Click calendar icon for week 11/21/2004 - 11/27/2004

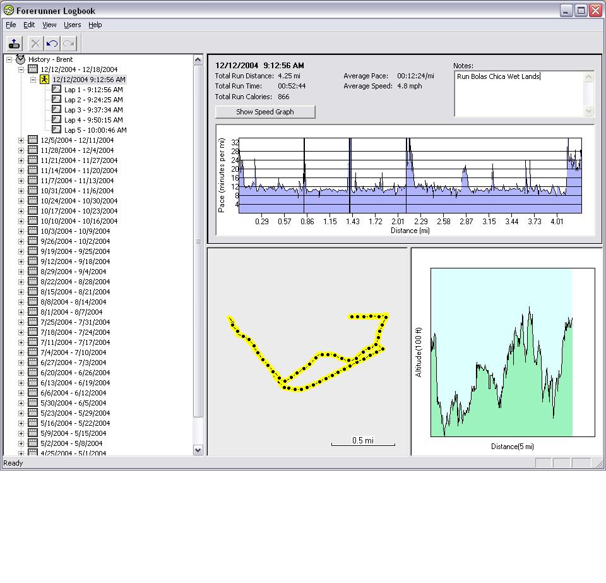click(33, 160)
